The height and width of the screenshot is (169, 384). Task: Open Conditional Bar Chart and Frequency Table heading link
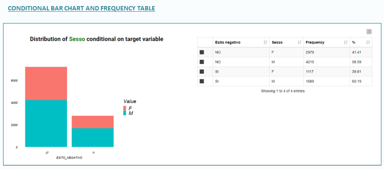81,8
